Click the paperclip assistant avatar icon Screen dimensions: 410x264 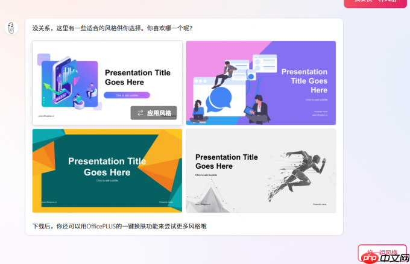pos(11,28)
